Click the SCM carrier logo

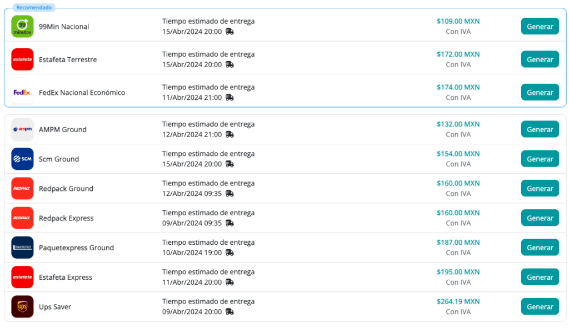coord(22,159)
